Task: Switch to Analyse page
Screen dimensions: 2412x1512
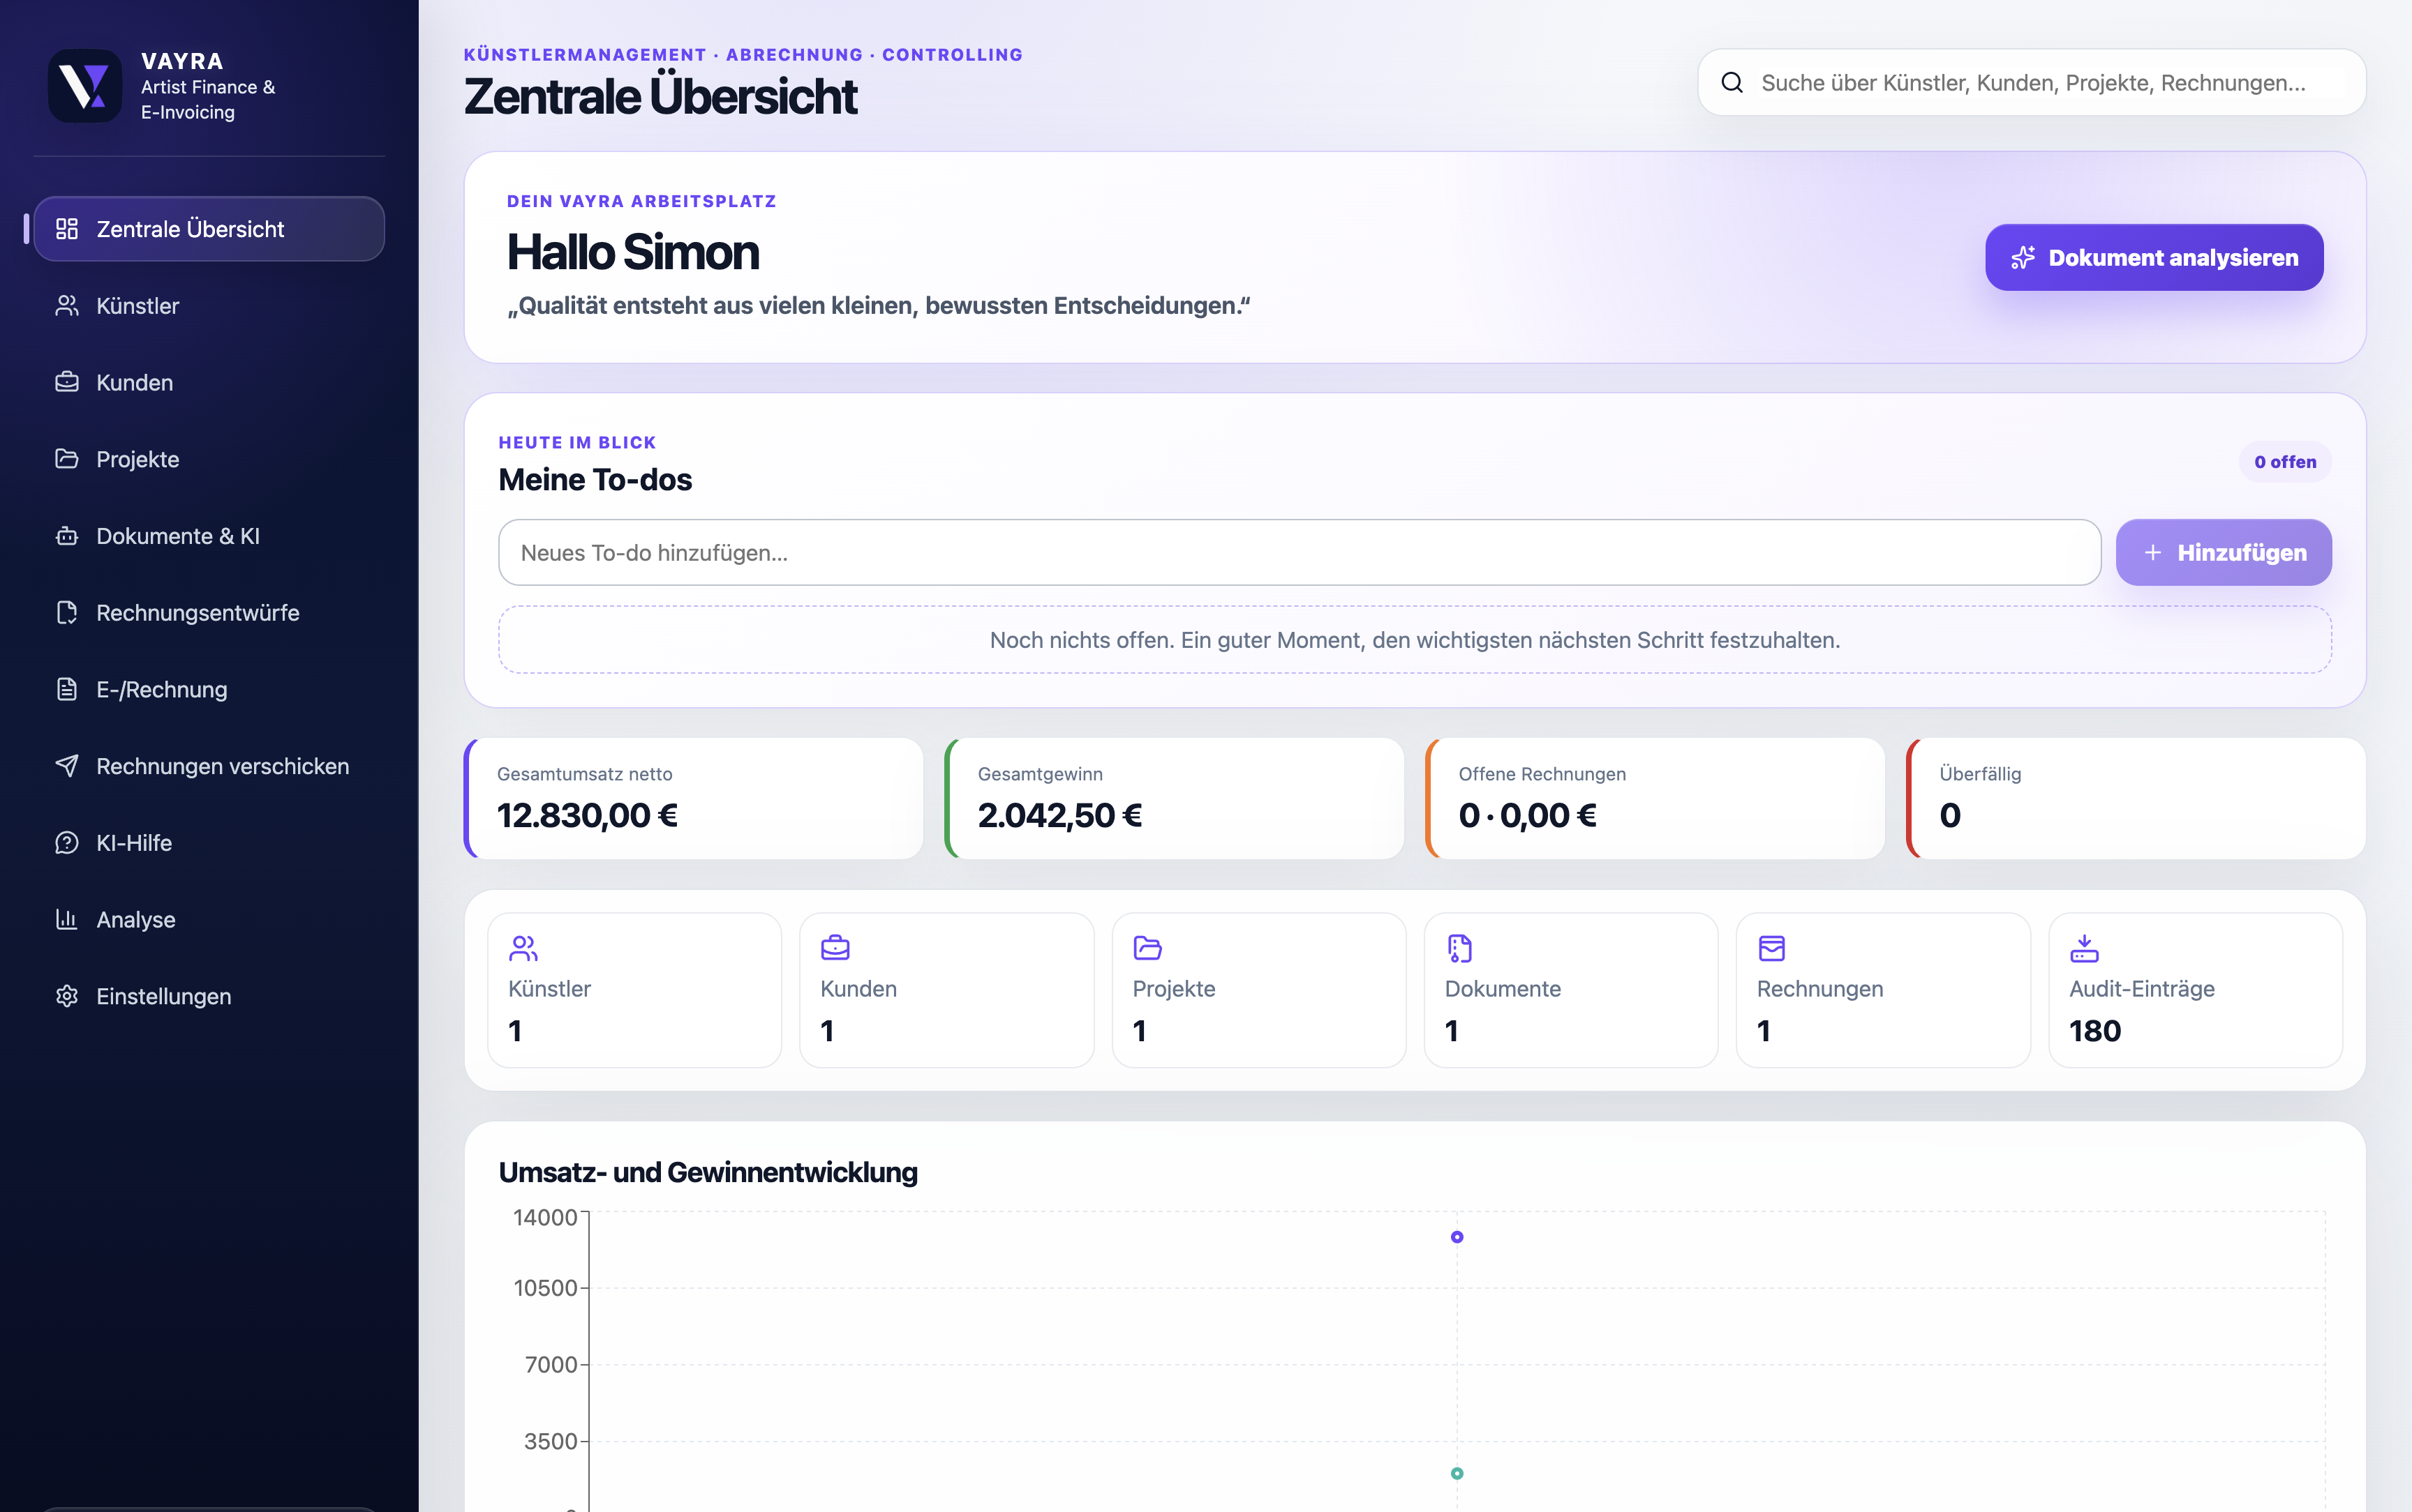Action: click(209, 919)
